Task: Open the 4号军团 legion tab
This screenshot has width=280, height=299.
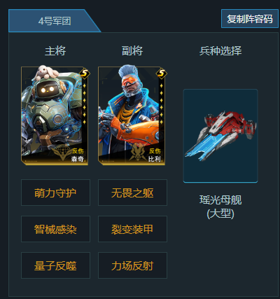Action: [55, 21]
